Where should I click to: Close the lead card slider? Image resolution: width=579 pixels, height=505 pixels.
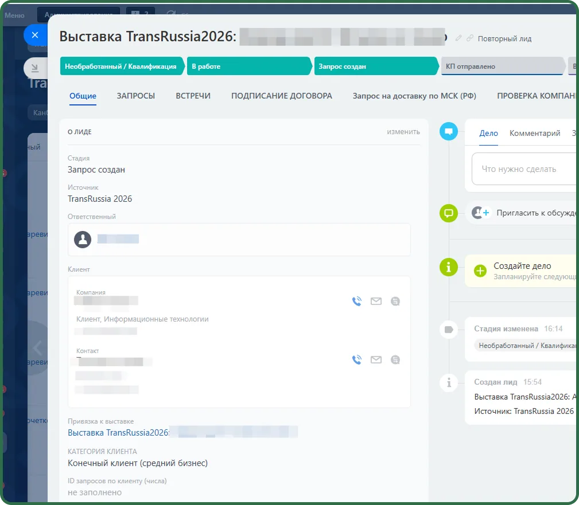click(35, 35)
